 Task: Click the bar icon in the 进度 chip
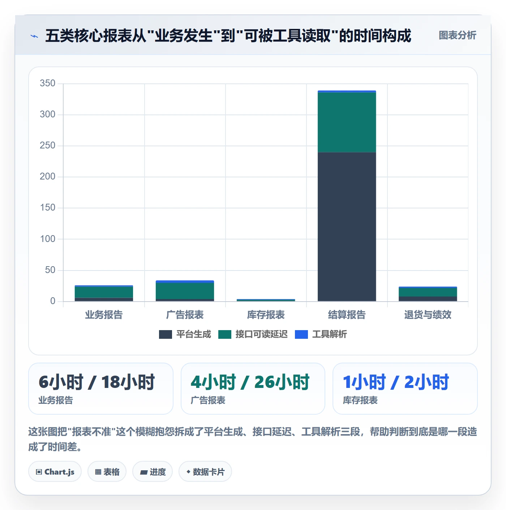(143, 472)
